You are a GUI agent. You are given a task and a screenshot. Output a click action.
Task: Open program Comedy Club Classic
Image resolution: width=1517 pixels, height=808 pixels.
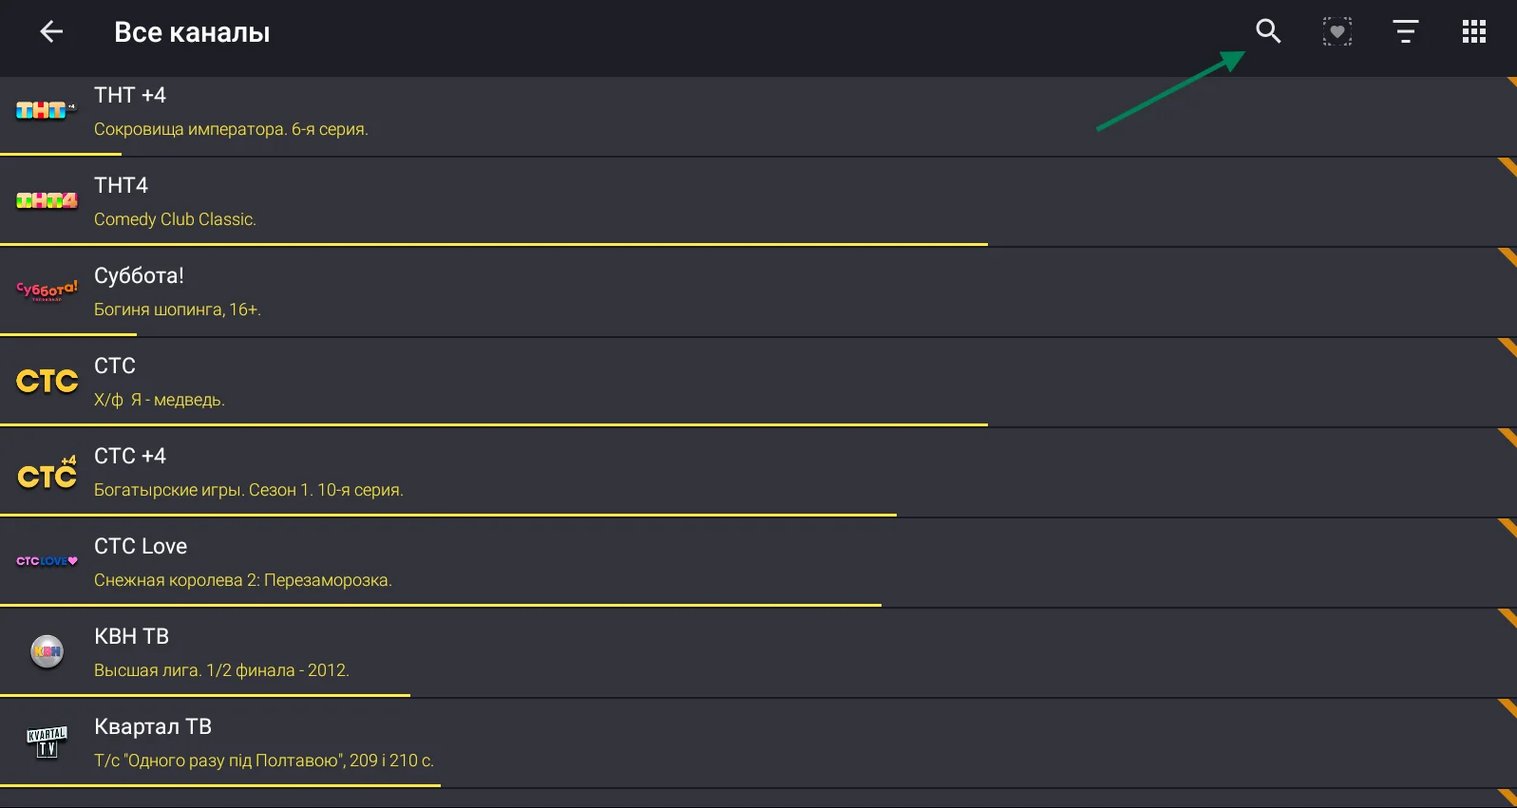click(x=175, y=219)
